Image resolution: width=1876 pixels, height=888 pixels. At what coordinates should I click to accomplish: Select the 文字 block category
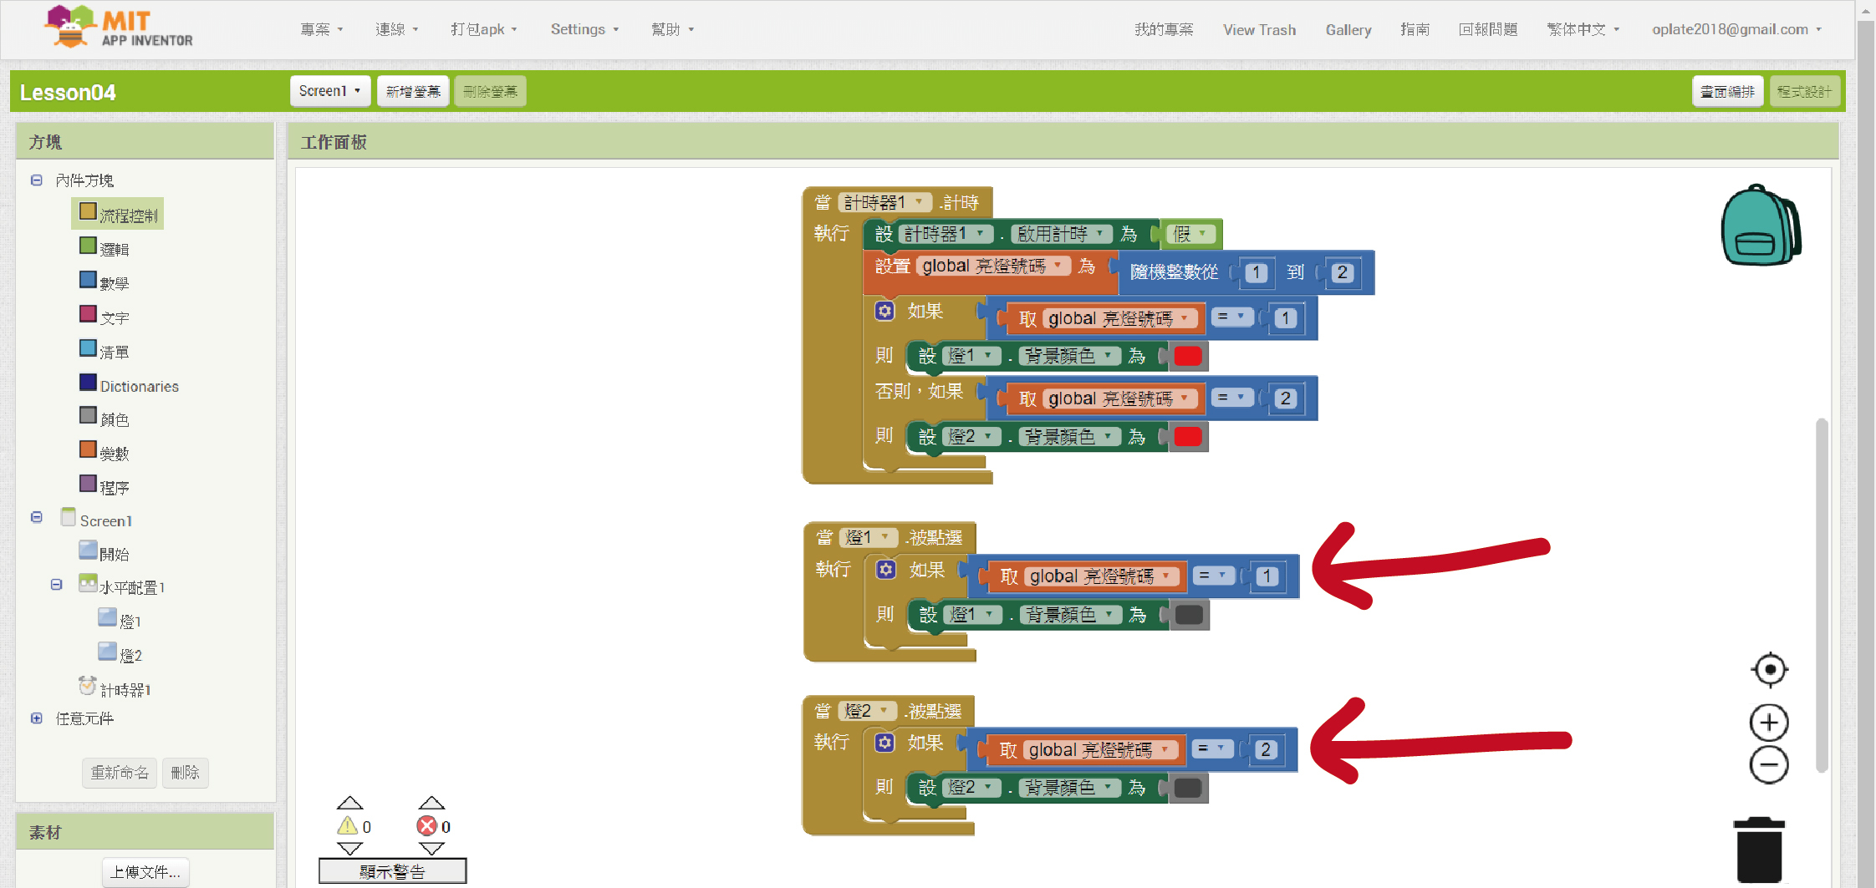pos(105,317)
